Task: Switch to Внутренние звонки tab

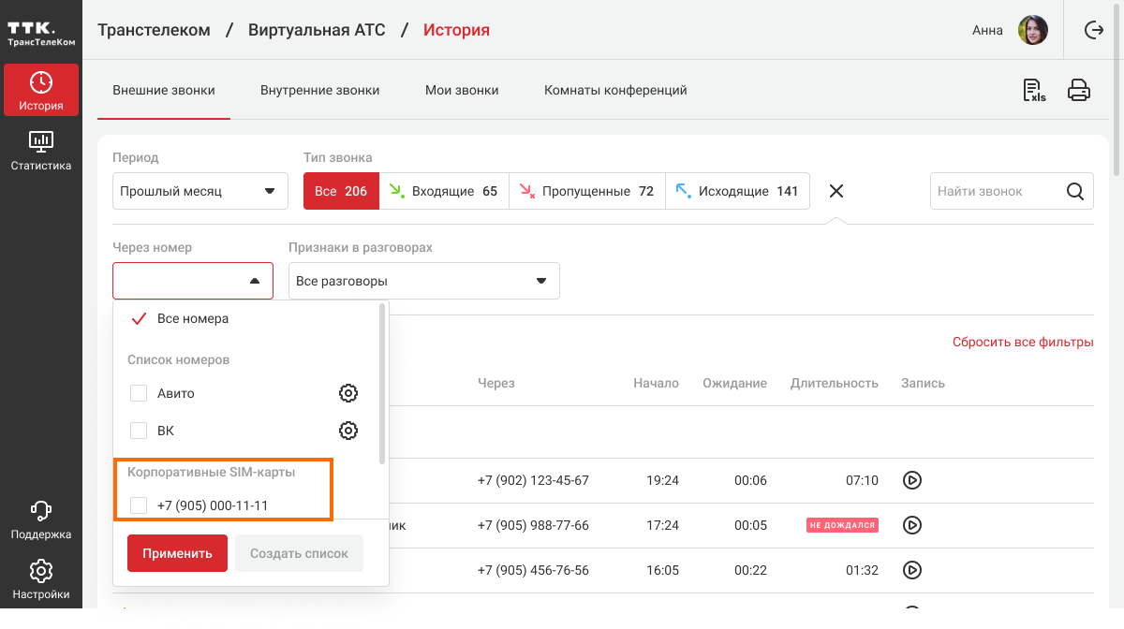Action: (x=319, y=91)
